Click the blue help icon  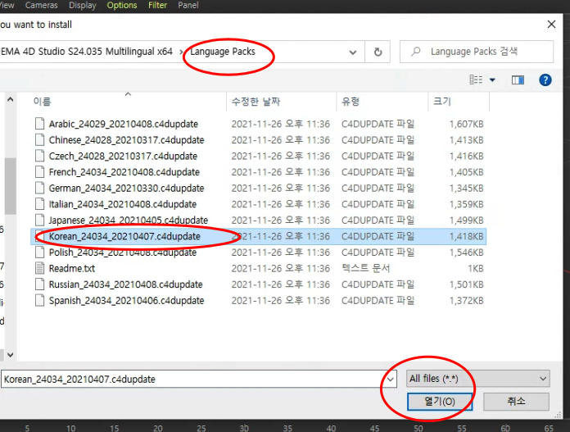coord(545,80)
